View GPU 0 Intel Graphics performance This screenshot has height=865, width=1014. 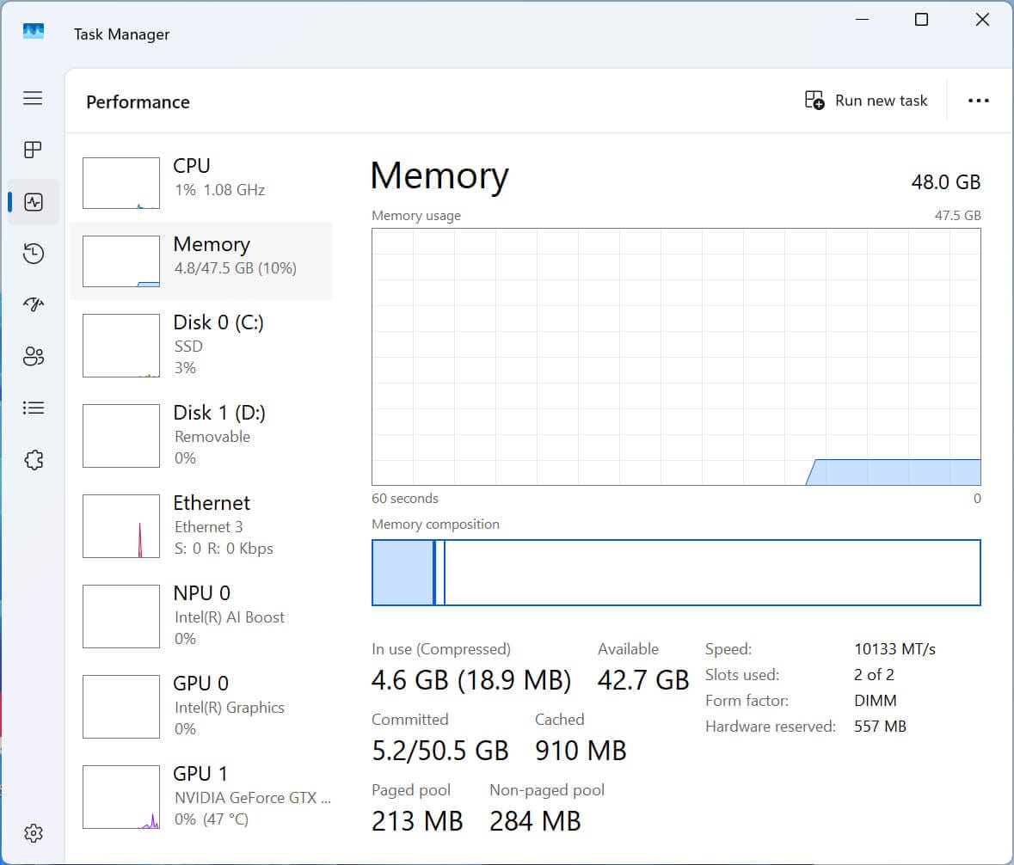(x=200, y=705)
